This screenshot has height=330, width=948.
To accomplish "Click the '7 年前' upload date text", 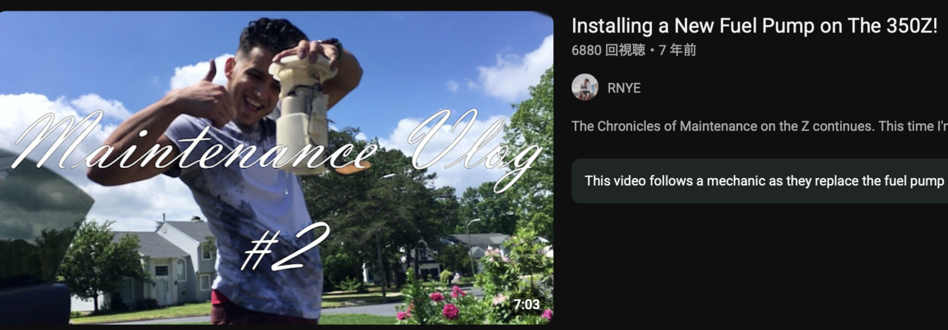I will tap(677, 50).
